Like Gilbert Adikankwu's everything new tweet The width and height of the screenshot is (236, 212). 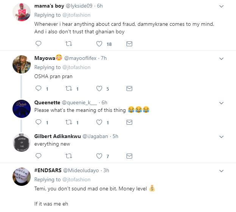coord(100,156)
